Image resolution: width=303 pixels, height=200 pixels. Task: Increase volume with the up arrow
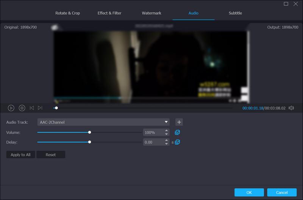166,131
